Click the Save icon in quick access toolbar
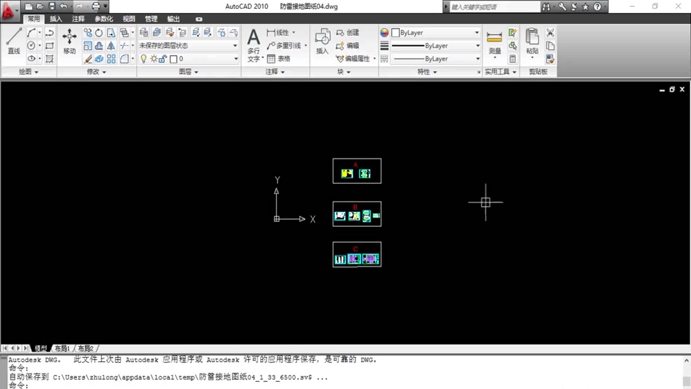This screenshot has width=691, height=389. 52,6
